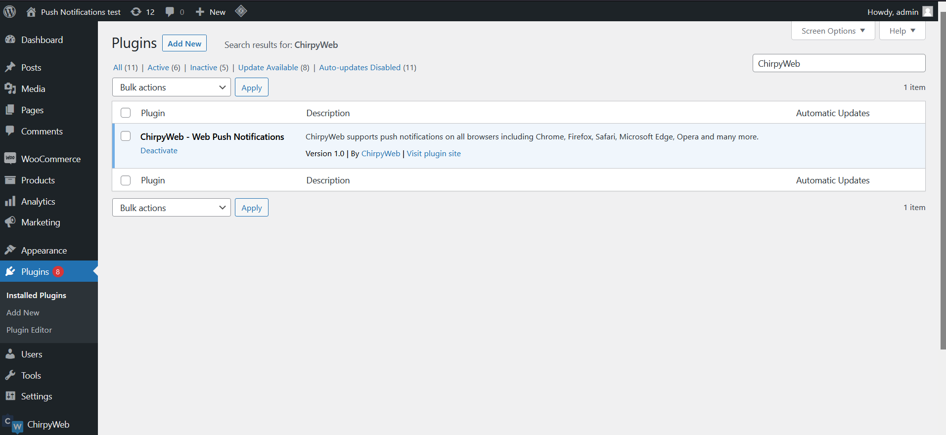The width and height of the screenshot is (946, 435).
Task: Open the ChirpyWeb sidebar menu item
Action: point(48,425)
